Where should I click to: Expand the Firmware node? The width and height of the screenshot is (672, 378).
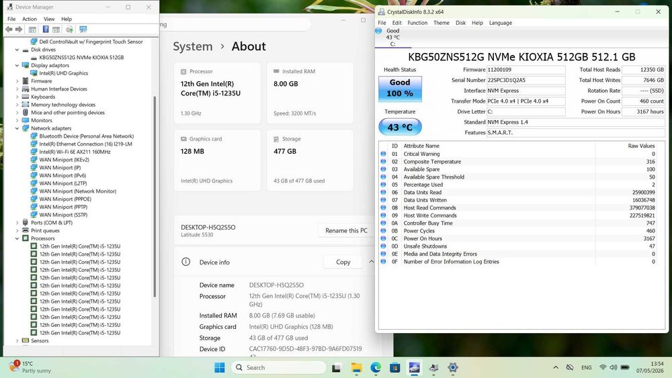pos(17,81)
